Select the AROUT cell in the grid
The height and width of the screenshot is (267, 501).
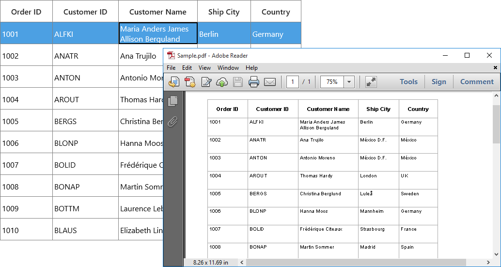coord(85,98)
